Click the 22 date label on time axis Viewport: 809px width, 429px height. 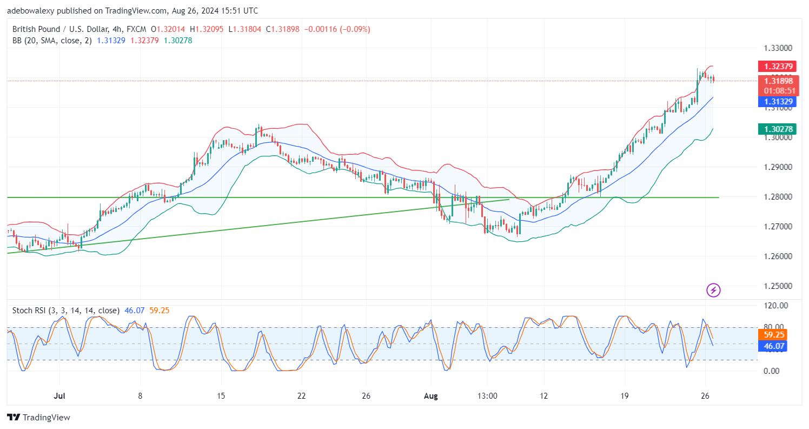[301, 396]
